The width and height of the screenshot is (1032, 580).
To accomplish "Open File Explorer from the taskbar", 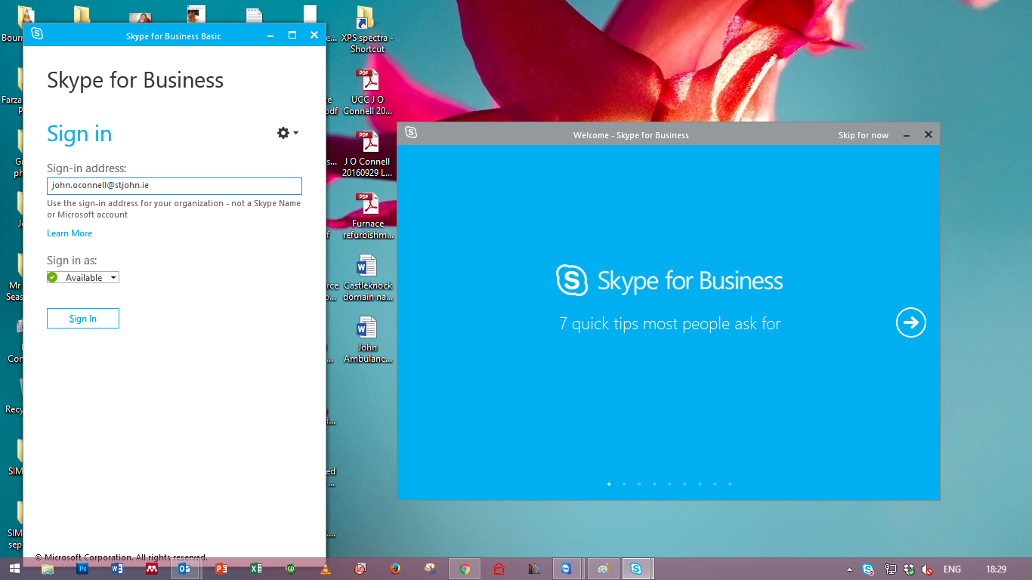I will [48, 569].
